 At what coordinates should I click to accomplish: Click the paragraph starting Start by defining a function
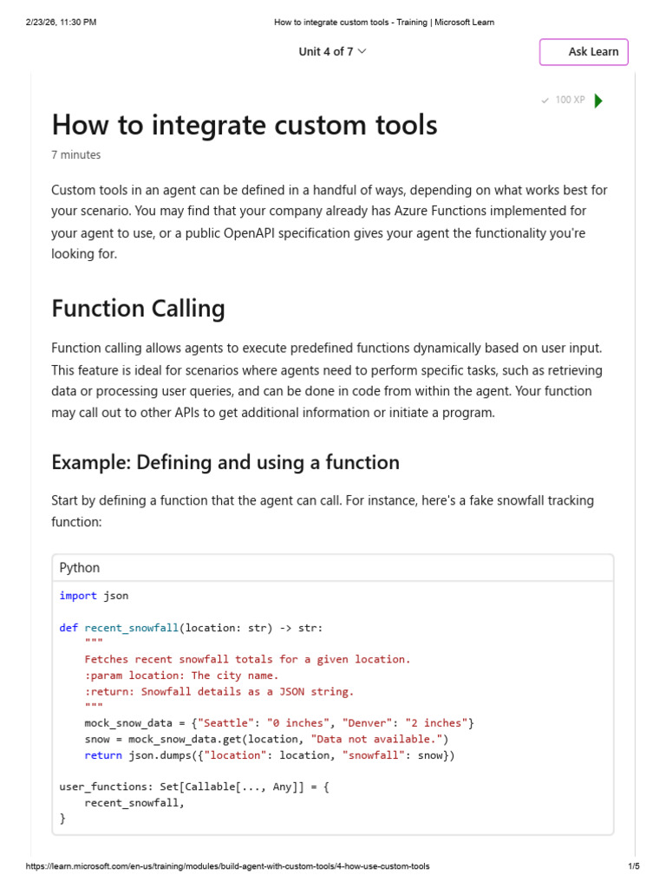click(323, 511)
